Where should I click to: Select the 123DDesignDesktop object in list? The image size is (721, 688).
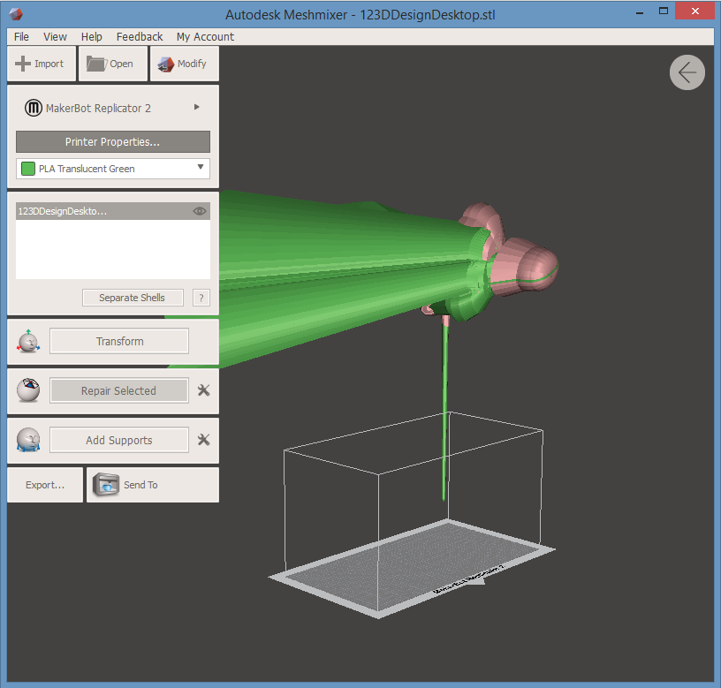pos(97,211)
